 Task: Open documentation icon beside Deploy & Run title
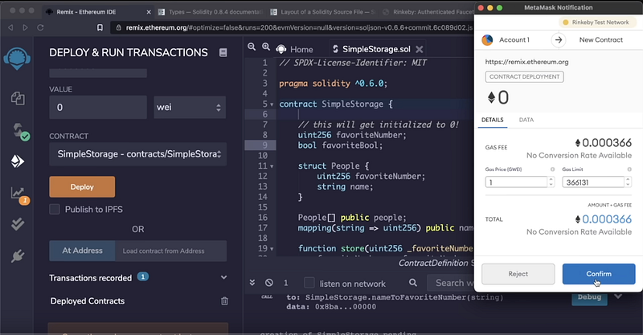click(223, 52)
